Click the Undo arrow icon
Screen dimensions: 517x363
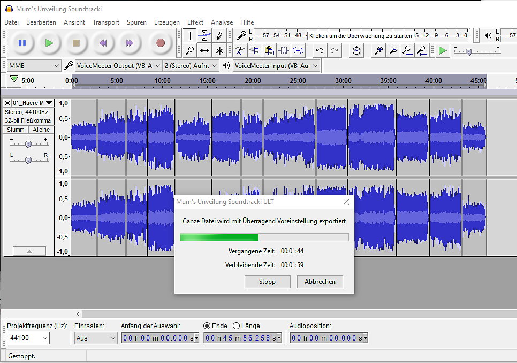tap(320, 50)
